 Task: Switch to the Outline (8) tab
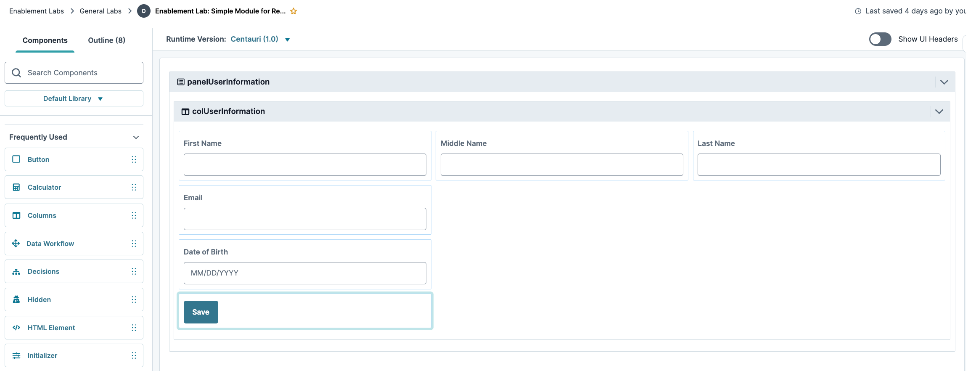tap(106, 40)
